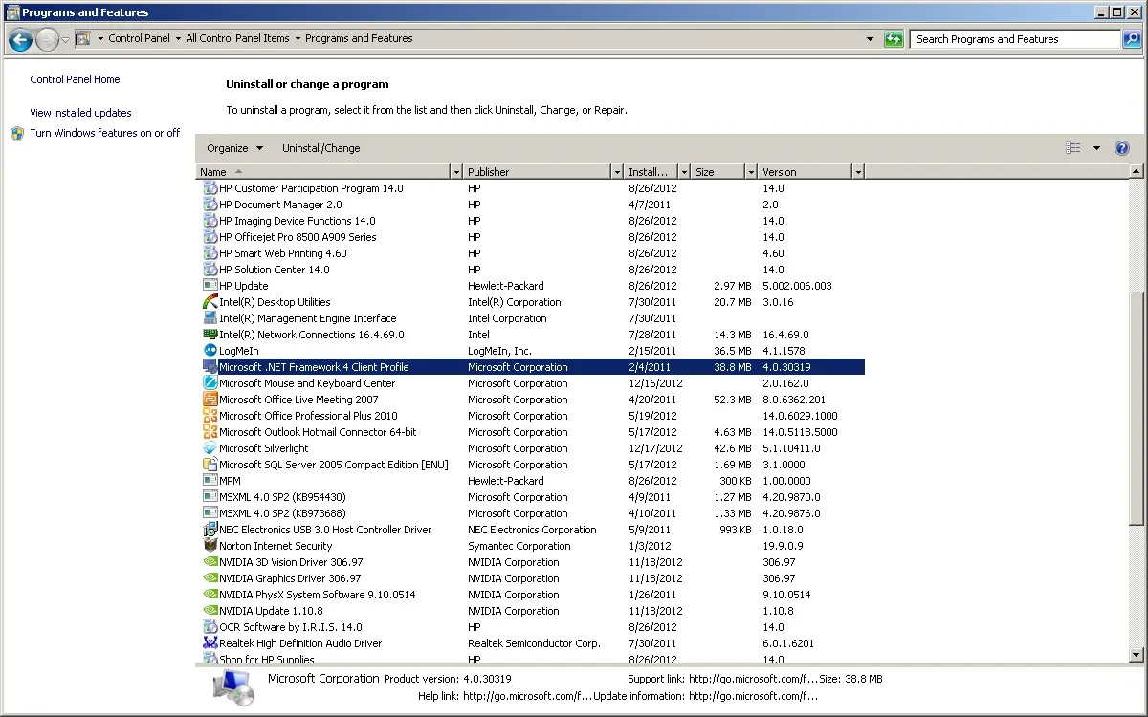Select the MSXML 4.0 SP2 (KB954430) row
The image size is (1148, 717).
532,497
